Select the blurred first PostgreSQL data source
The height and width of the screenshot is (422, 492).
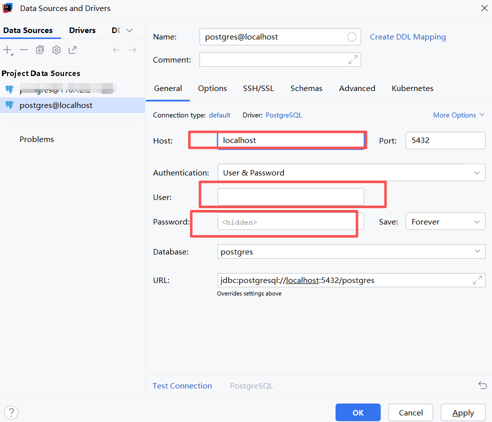pyautogui.click(x=72, y=89)
